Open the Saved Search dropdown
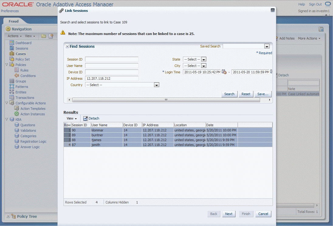The width and height of the screenshot is (333, 226). tap(267, 46)
